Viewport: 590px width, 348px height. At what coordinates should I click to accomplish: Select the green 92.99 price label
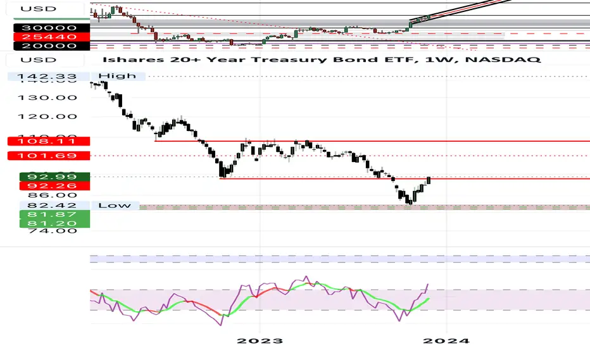click(x=54, y=177)
